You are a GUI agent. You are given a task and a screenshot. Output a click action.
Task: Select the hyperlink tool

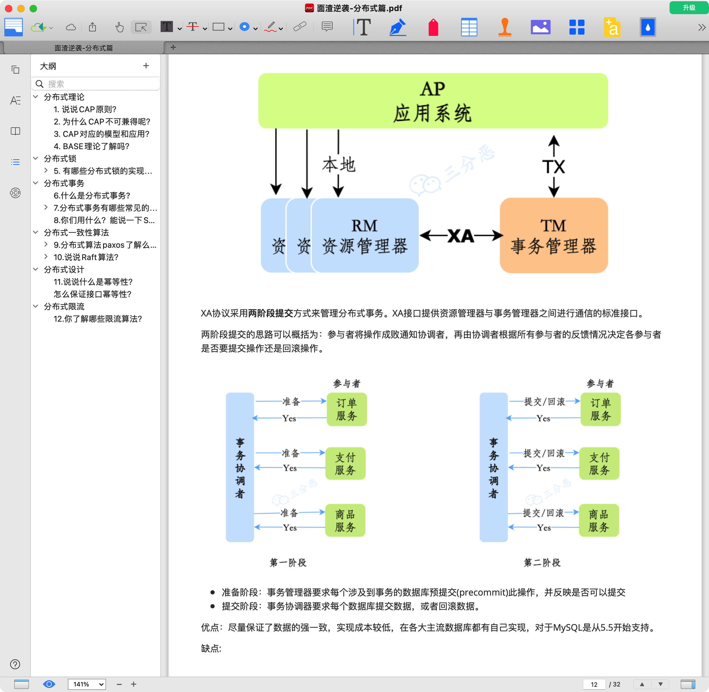click(x=300, y=27)
